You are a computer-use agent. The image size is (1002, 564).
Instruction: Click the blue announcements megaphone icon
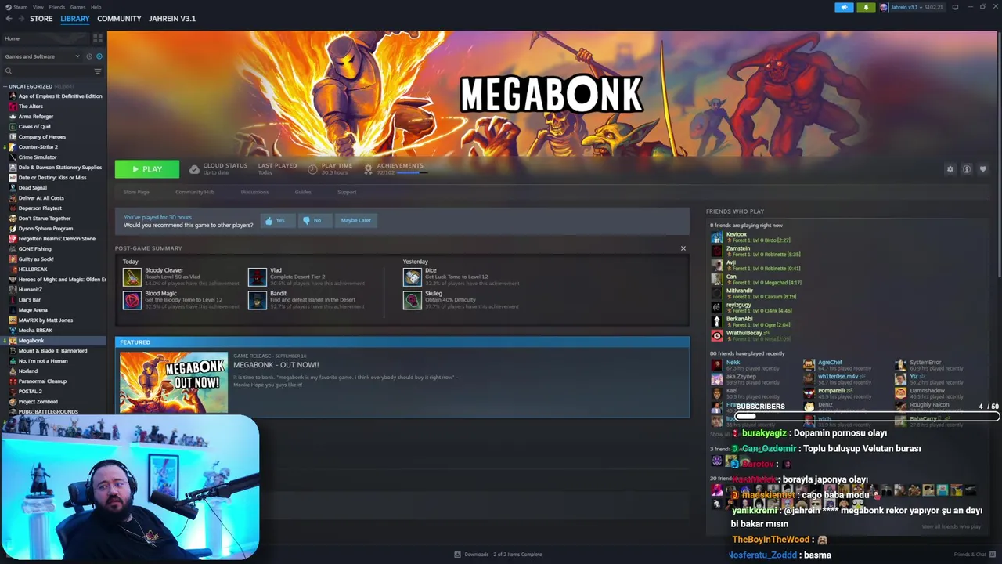(x=844, y=7)
